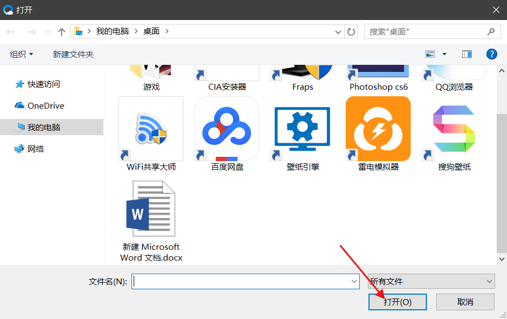
Task: Toggle the preview pane button
Action: point(466,54)
